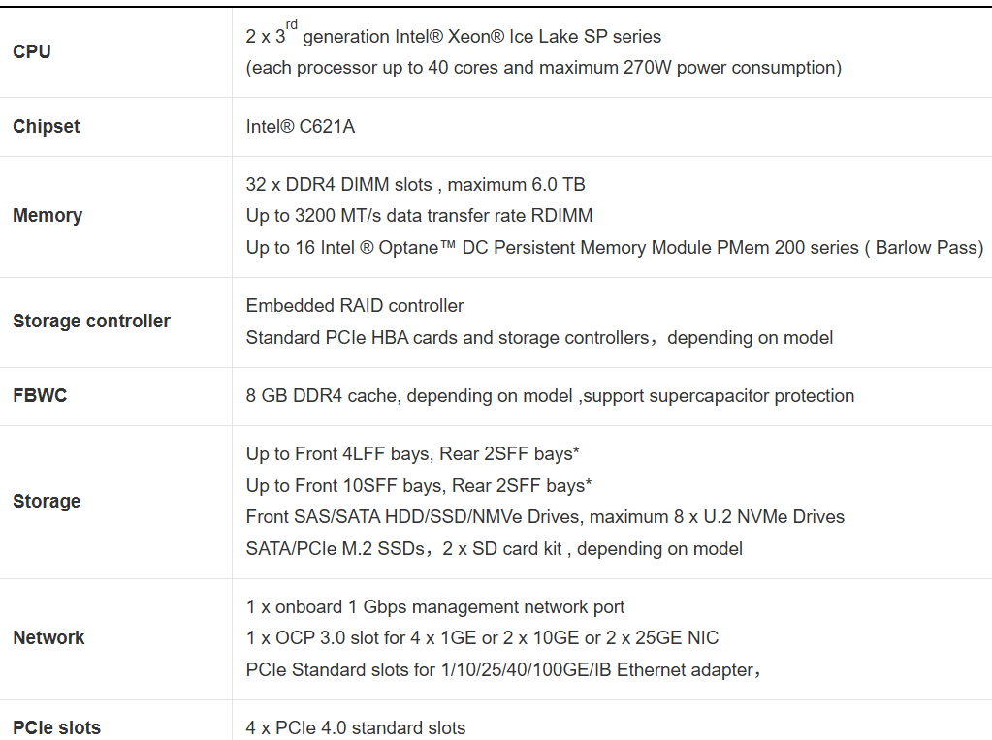Click the 32 x DDR4 DIMM slots line
992x740 pixels.
pyautogui.click(x=415, y=185)
